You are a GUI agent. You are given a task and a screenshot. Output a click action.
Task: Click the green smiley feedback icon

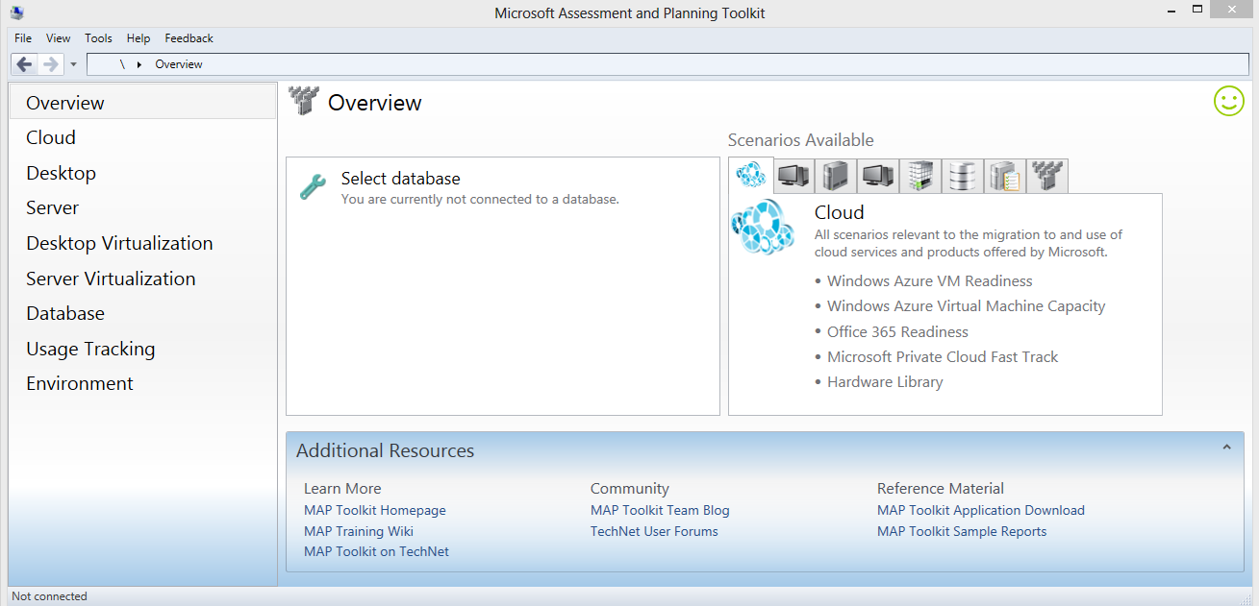click(1228, 101)
